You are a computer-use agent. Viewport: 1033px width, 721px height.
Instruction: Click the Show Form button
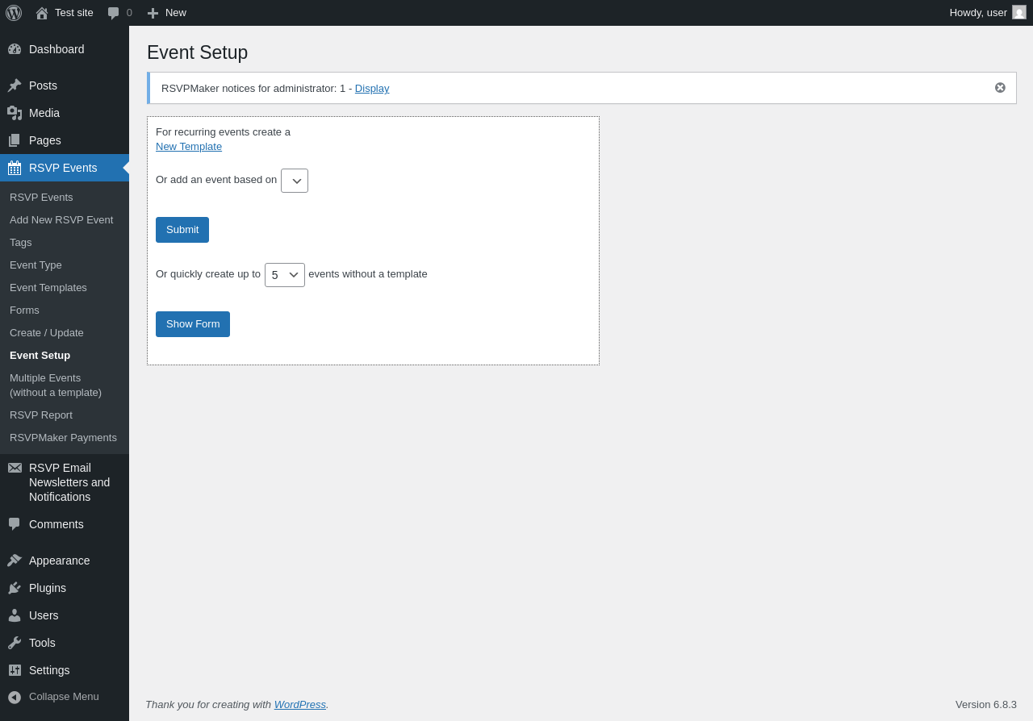193,324
